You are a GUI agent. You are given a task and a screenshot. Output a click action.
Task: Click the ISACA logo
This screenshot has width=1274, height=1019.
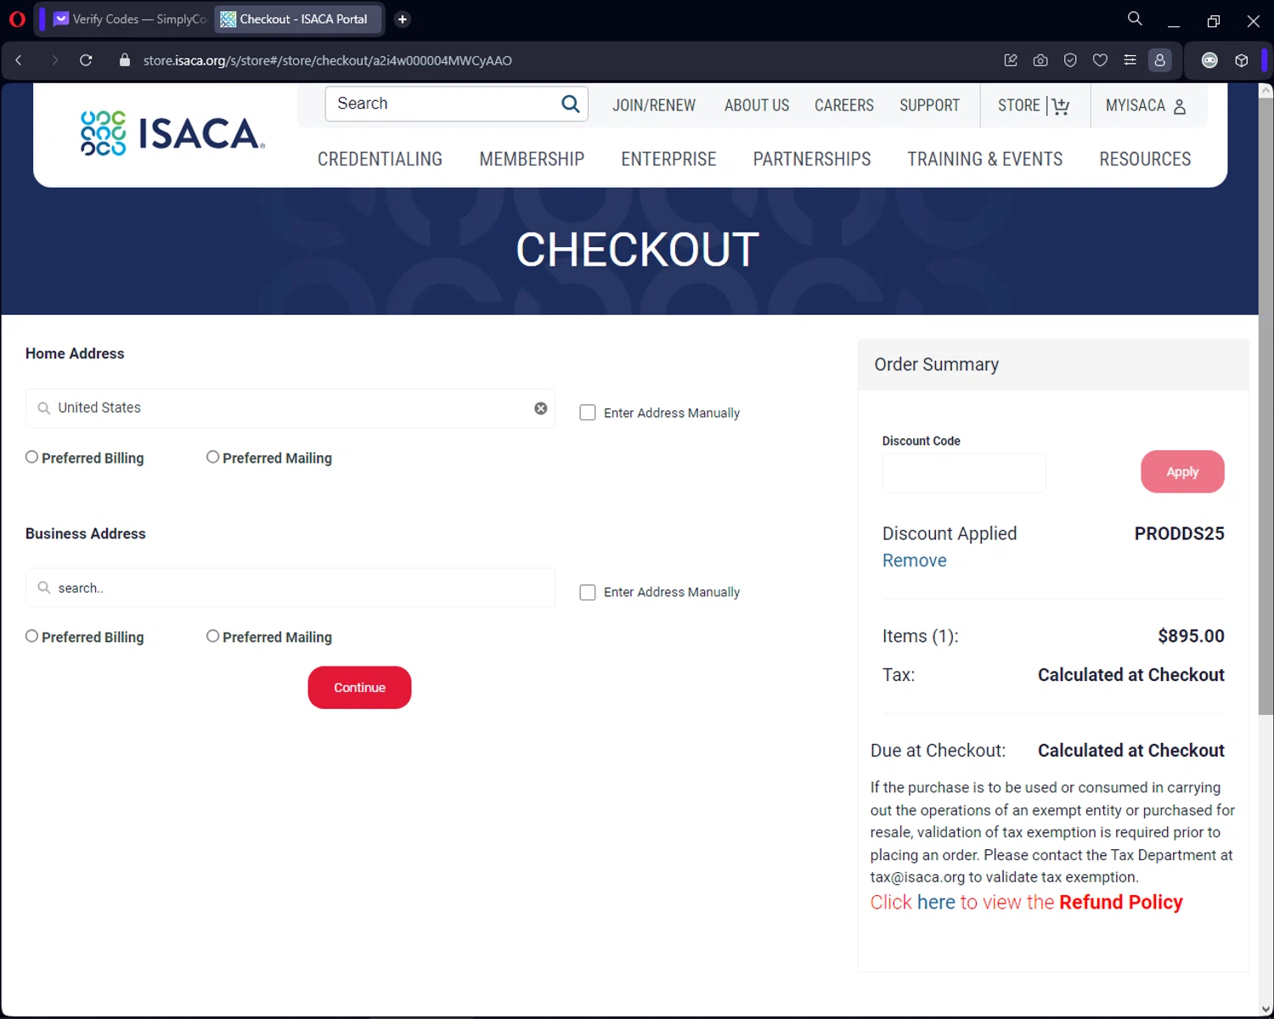(172, 133)
